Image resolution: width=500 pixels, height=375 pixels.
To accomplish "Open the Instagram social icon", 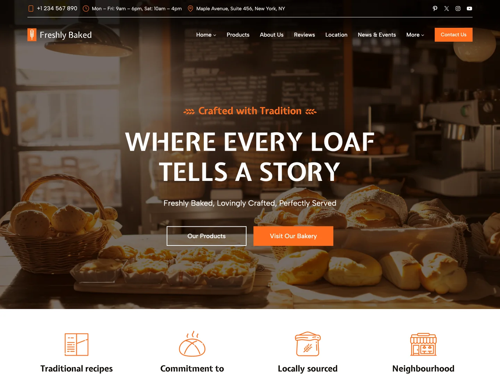I will pyautogui.click(x=458, y=8).
